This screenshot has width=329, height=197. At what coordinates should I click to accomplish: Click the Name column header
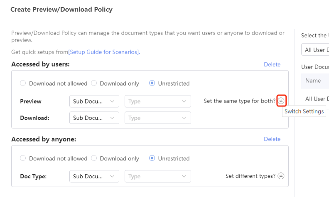(313, 81)
